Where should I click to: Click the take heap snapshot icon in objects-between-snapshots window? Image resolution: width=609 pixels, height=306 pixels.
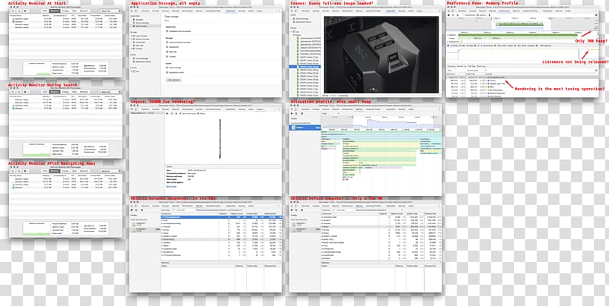[x=132, y=210]
